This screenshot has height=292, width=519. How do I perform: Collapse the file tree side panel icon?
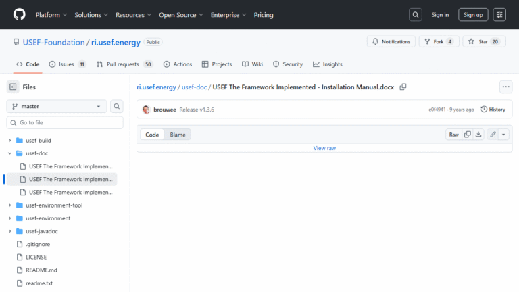pos(13,87)
